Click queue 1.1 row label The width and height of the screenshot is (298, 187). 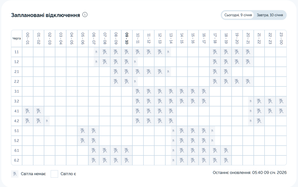(17, 52)
